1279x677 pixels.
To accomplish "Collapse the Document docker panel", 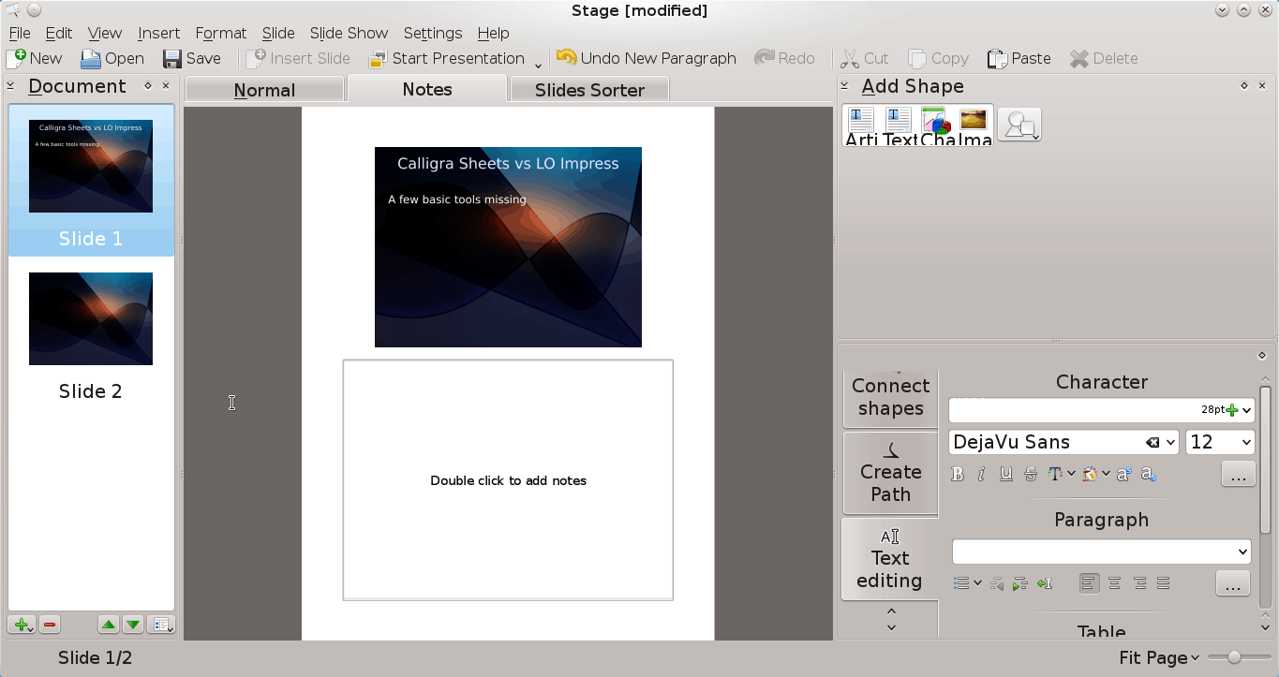I will (10, 85).
